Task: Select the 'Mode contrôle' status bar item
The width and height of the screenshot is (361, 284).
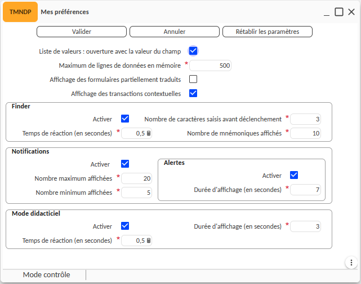Action: pos(46,275)
